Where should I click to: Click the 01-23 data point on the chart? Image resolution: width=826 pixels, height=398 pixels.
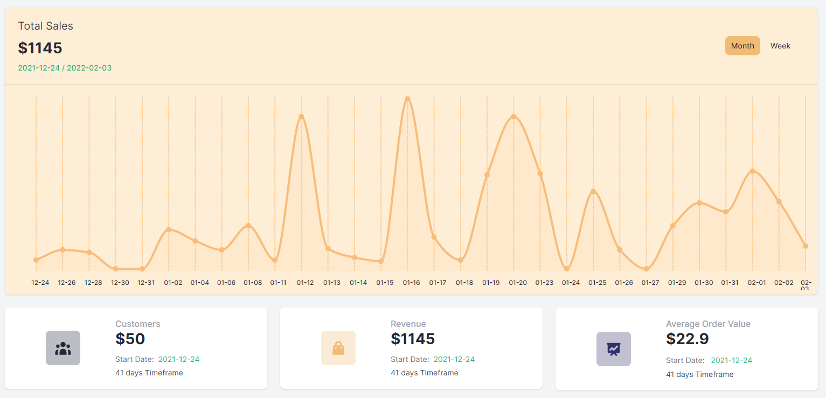click(540, 174)
